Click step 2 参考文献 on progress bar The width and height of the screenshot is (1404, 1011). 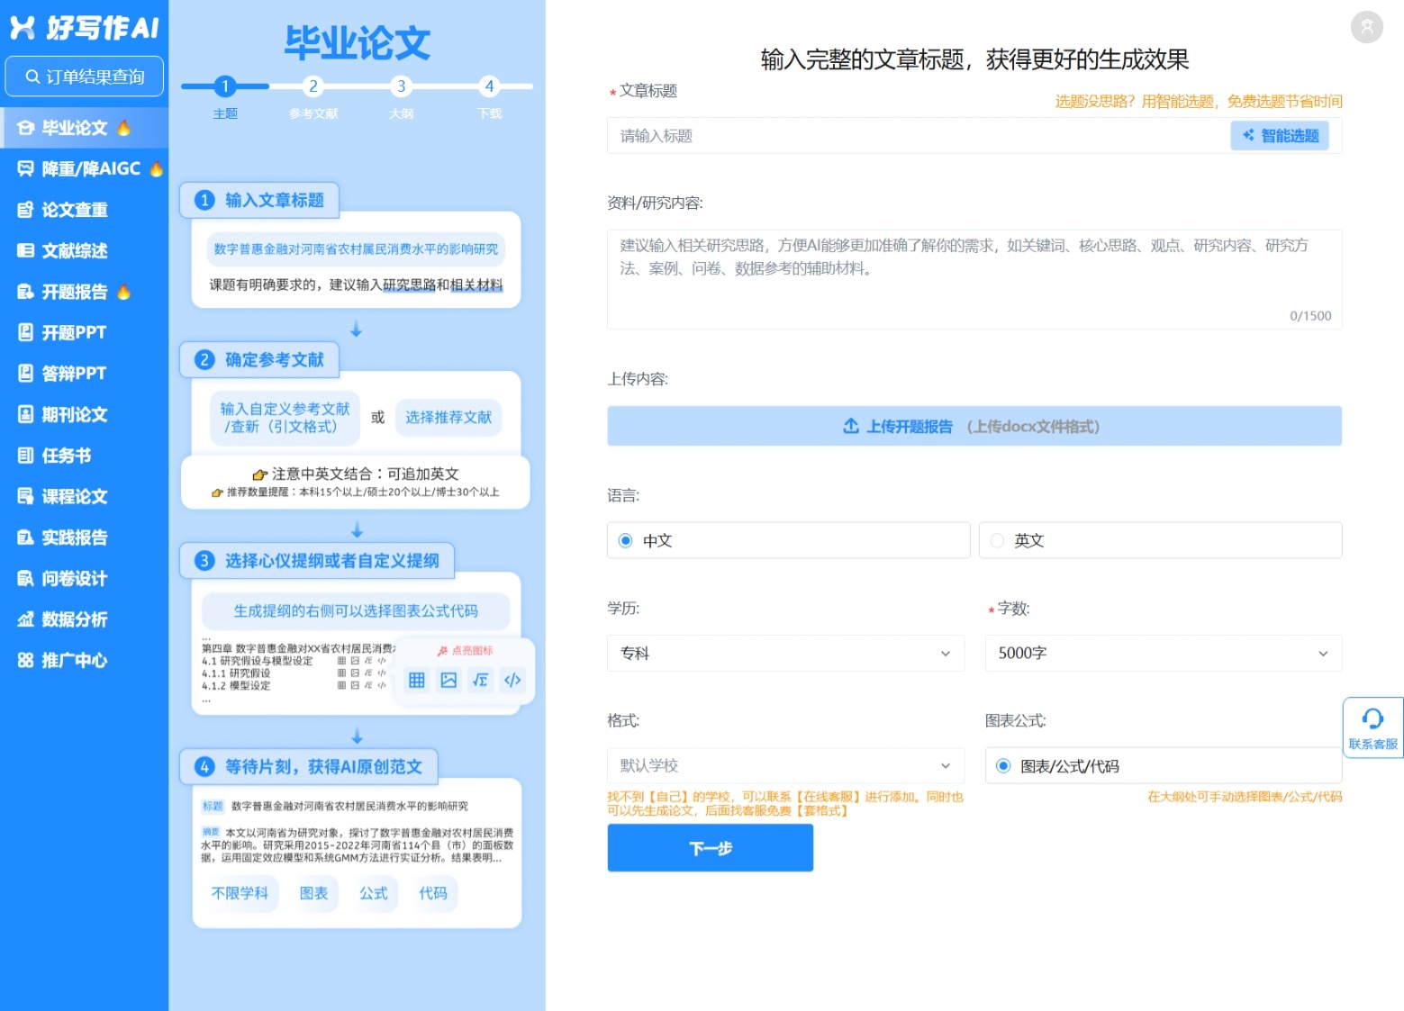(313, 86)
